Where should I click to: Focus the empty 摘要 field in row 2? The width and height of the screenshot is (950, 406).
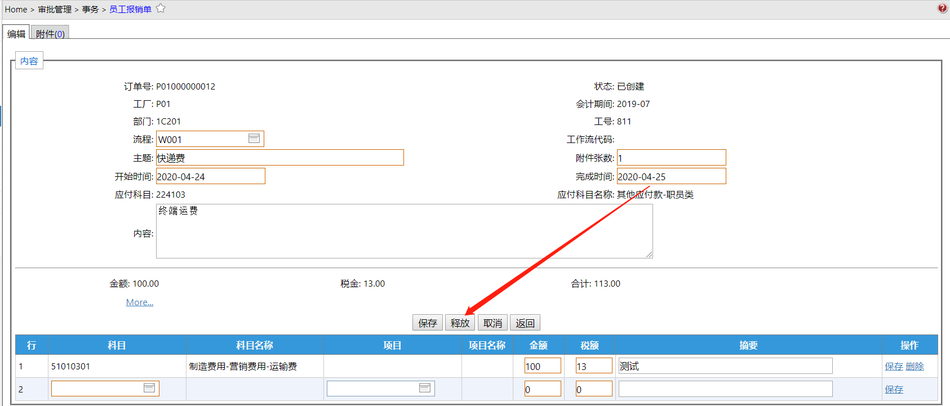click(725, 389)
